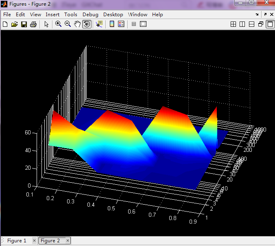The width and height of the screenshot is (275, 246).
Task: Click the z-axis label 60
Action: (28, 132)
